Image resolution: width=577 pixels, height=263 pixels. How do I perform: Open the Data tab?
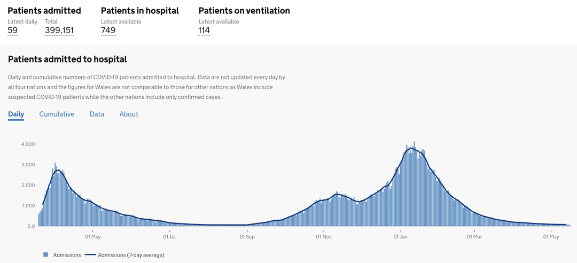coord(97,114)
